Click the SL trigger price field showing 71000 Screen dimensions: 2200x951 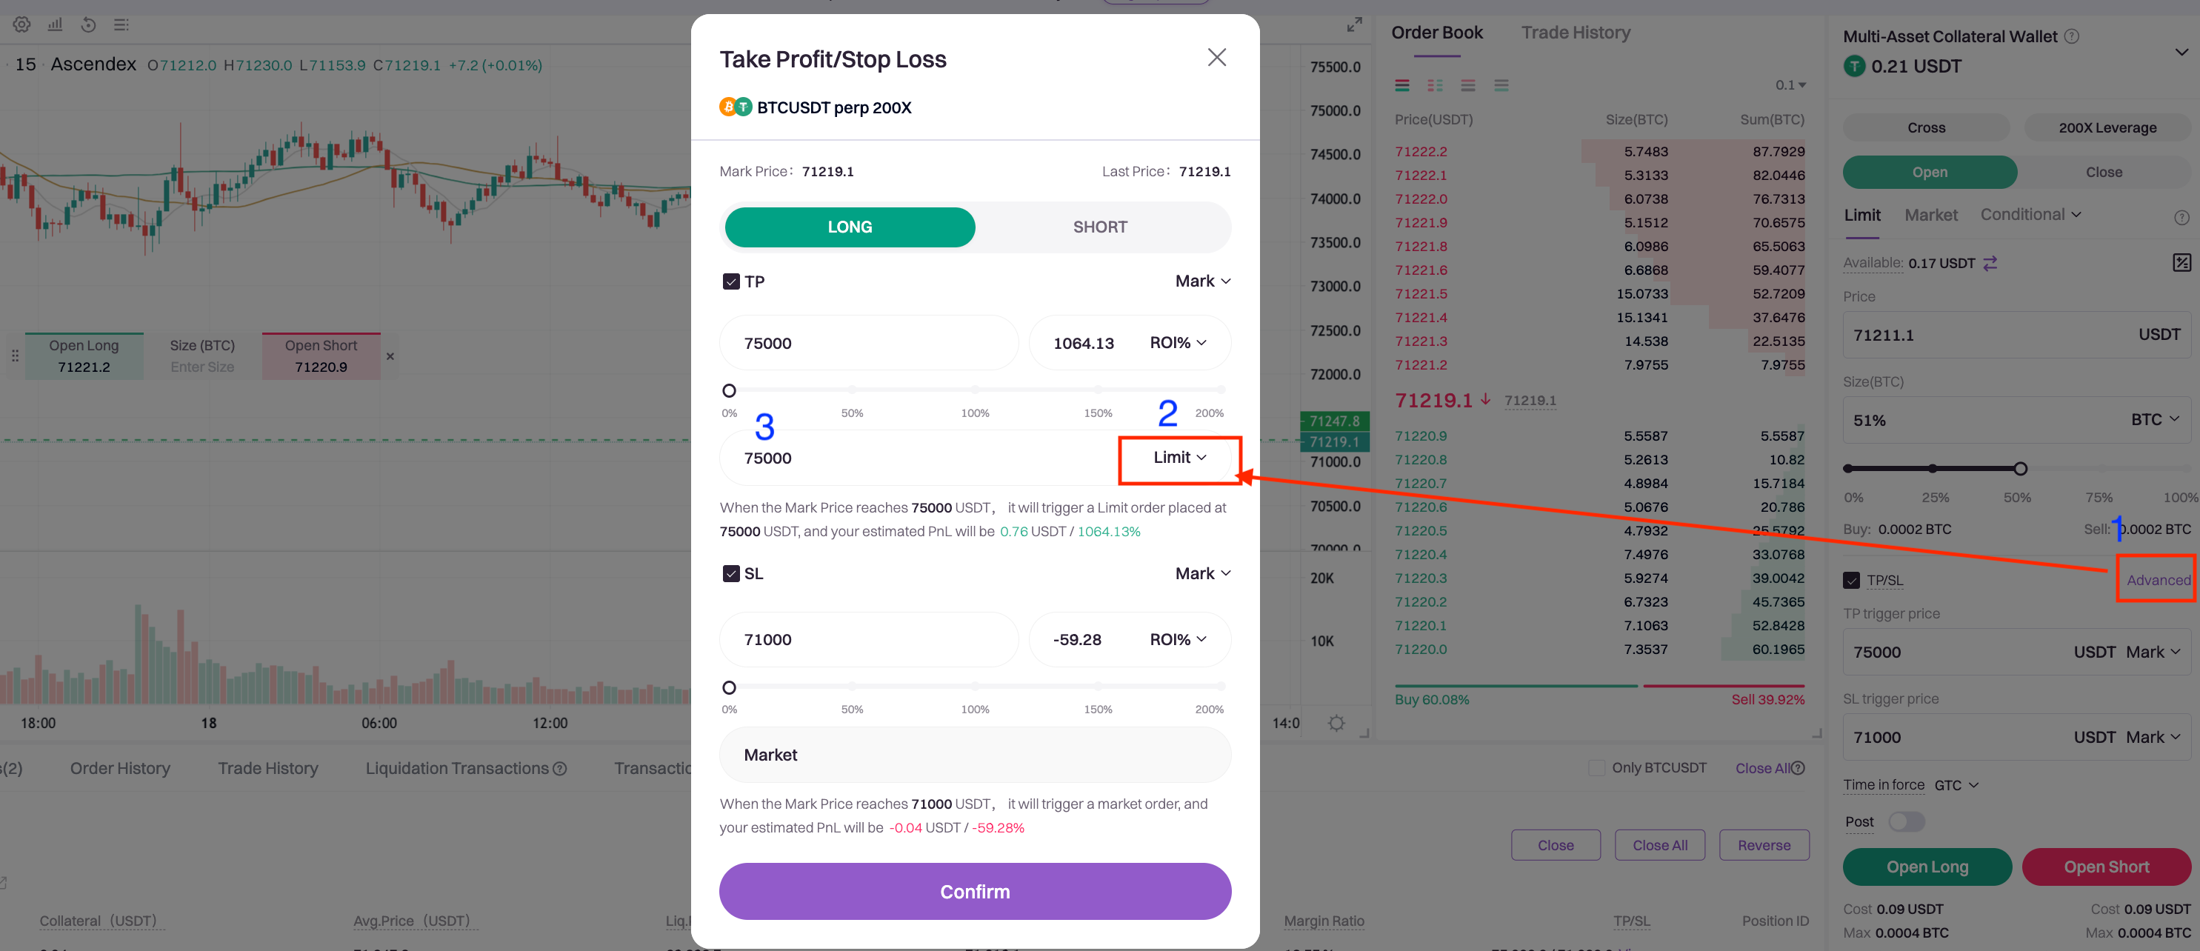(x=869, y=639)
